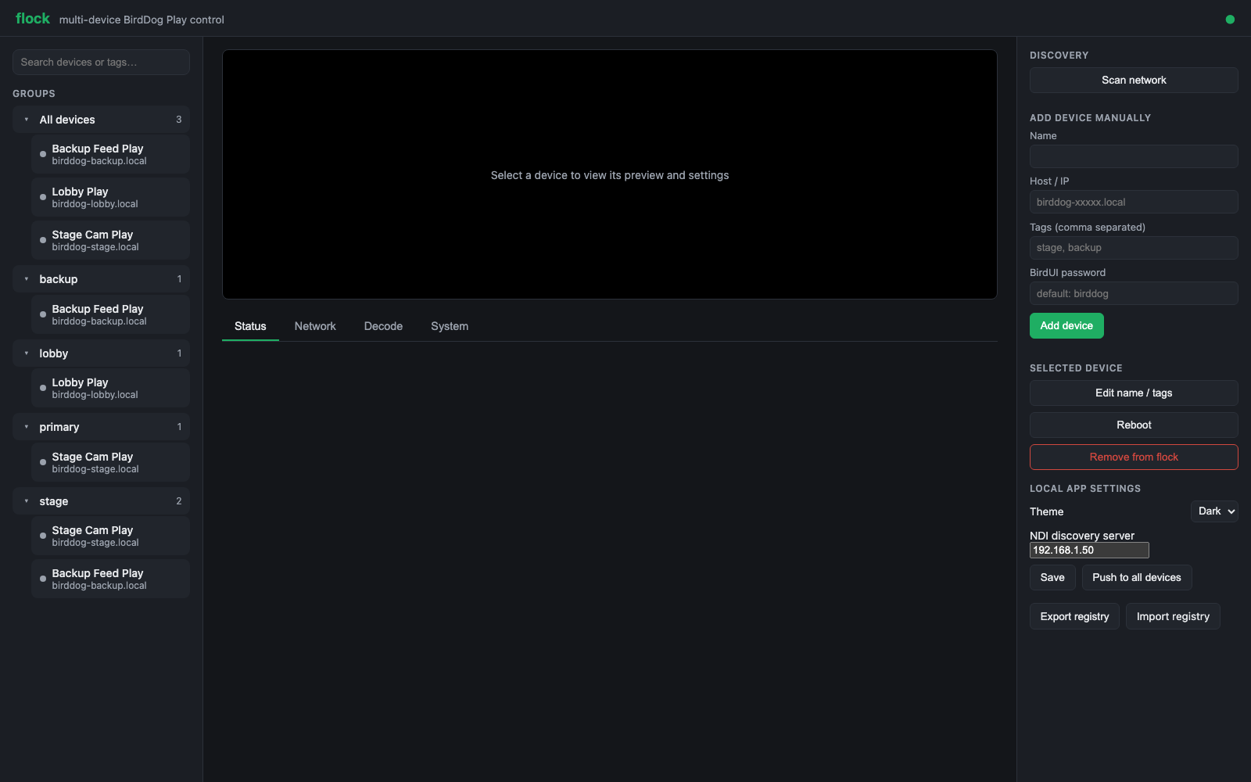1251x782 pixels.
Task: Click the 'multi-device BirdDog Play control' subtitle
Action: 142,20
